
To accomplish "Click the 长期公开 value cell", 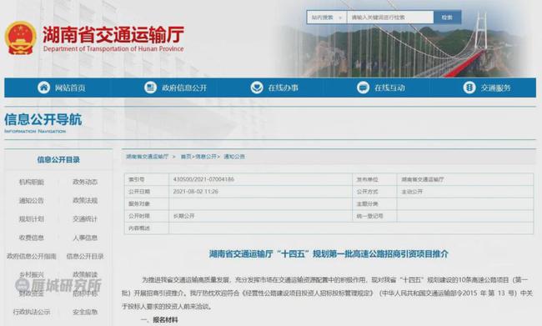I will click(261, 216).
